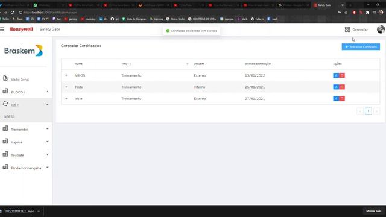
Task: Open the Gerenciar grid menu
Action: [x=356, y=30]
